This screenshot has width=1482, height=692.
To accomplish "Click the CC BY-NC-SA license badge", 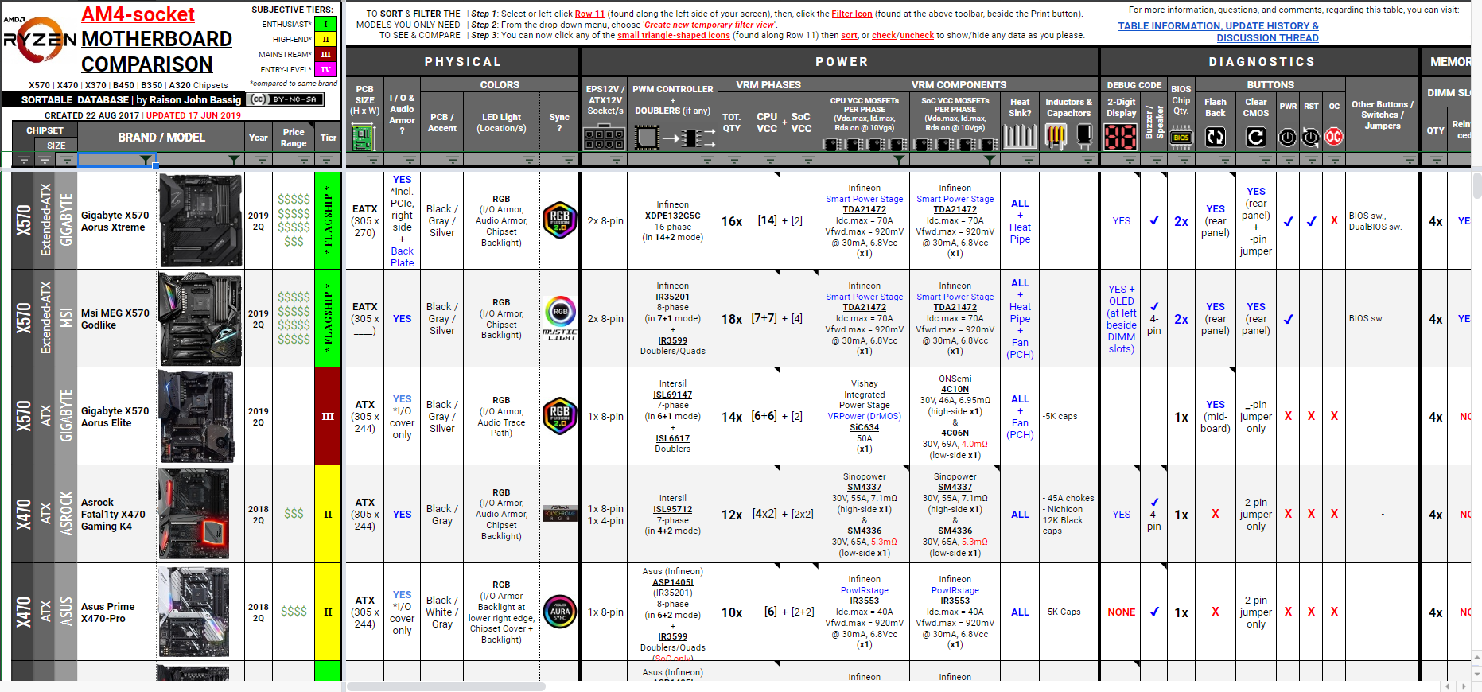I will pos(286,99).
